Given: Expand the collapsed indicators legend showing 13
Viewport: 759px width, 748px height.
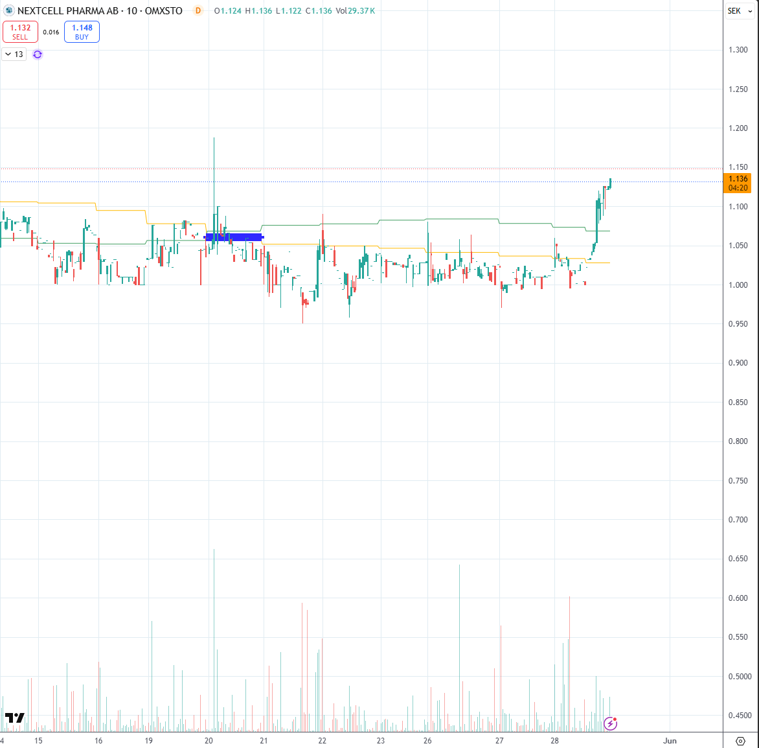Looking at the screenshot, I should click(x=14, y=54).
